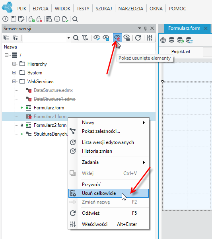The width and height of the screenshot is (212, 239).
Task: Open the OKNA menu
Action: coord(156,8)
